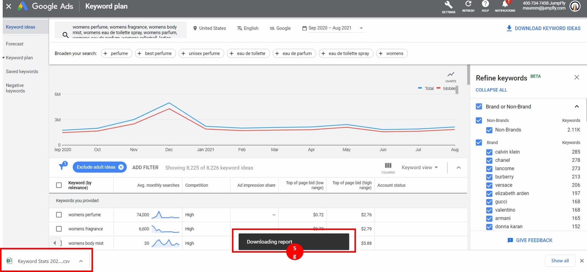
Task: Change the English language setting
Action: pyautogui.click(x=248, y=28)
